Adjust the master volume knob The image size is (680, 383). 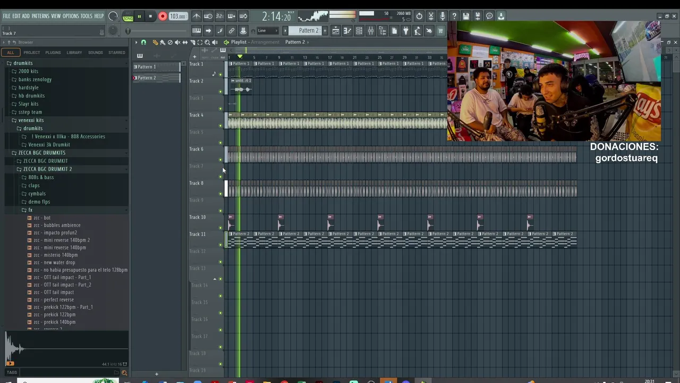pyautogui.click(x=113, y=16)
